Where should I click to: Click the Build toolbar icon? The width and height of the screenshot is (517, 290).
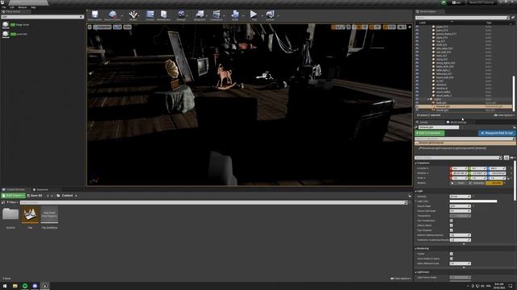(235, 14)
